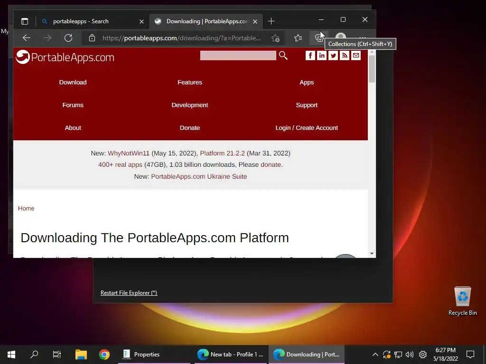Open the Download menu item
486x364 pixels.
tap(73, 82)
